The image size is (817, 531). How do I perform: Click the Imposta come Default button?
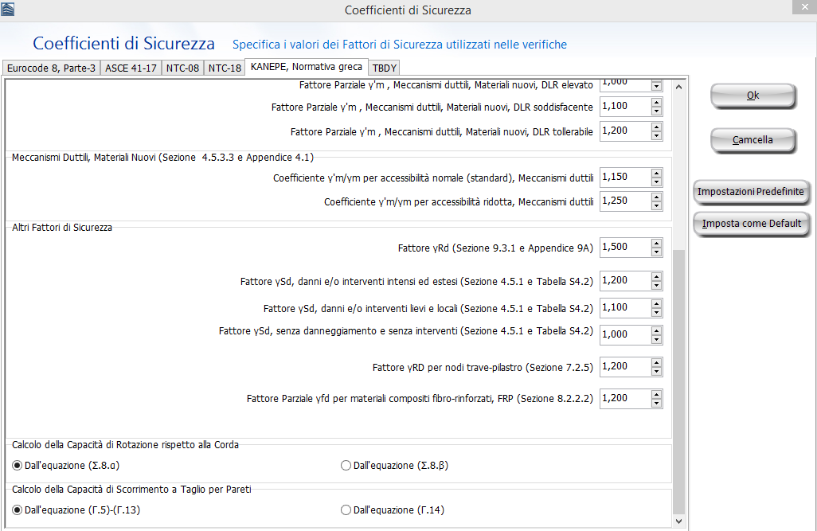(752, 224)
